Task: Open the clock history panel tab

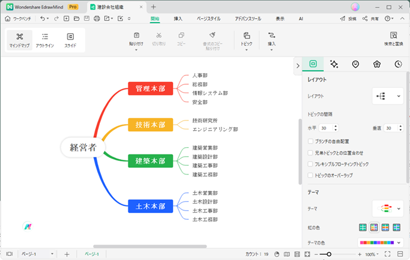Action: 398,64
